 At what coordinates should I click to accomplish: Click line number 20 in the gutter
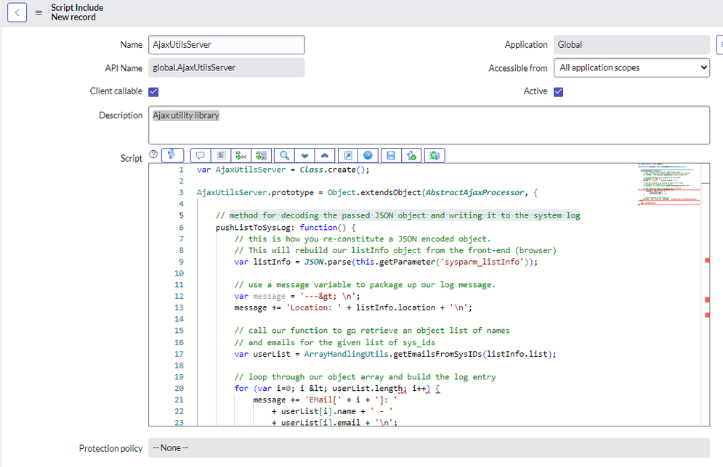click(x=179, y=389)
